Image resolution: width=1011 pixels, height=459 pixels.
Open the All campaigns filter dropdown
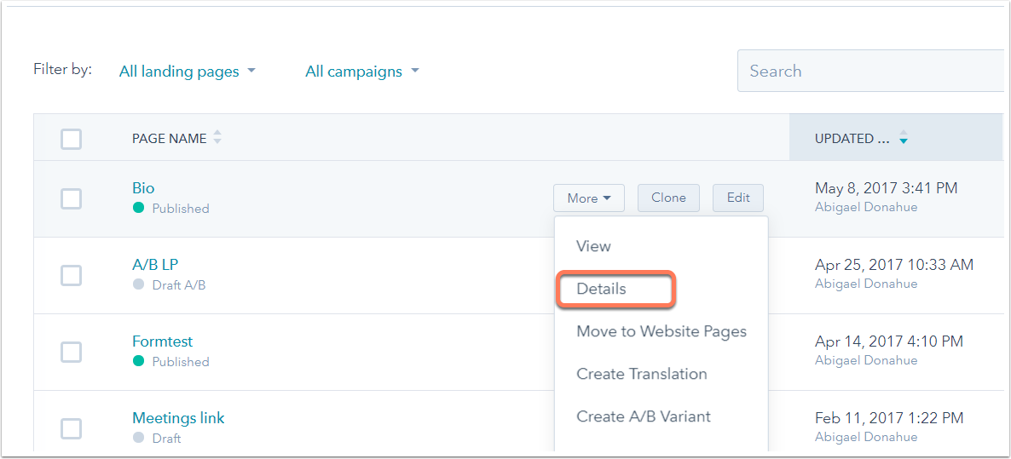click(362, 72)
